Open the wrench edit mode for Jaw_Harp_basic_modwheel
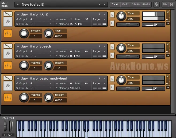The width and height of the screenshot is (176, 138). point(8,78)
